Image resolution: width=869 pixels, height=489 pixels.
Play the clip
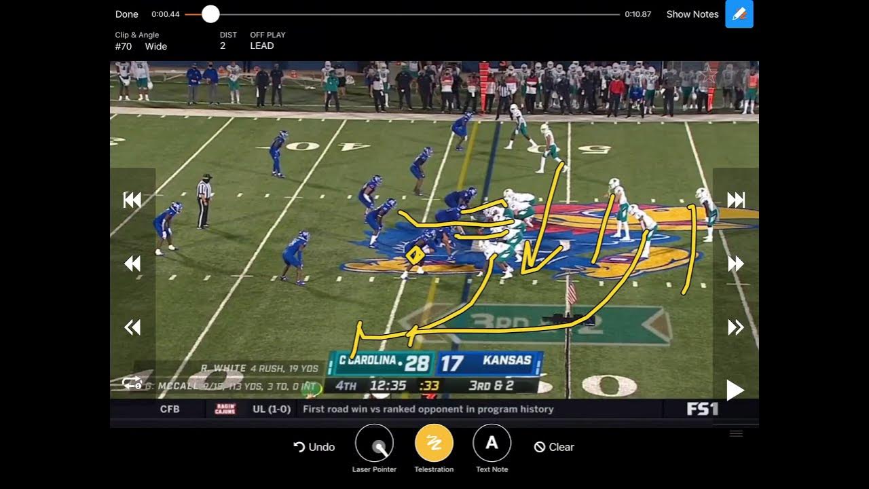[735, 390]
